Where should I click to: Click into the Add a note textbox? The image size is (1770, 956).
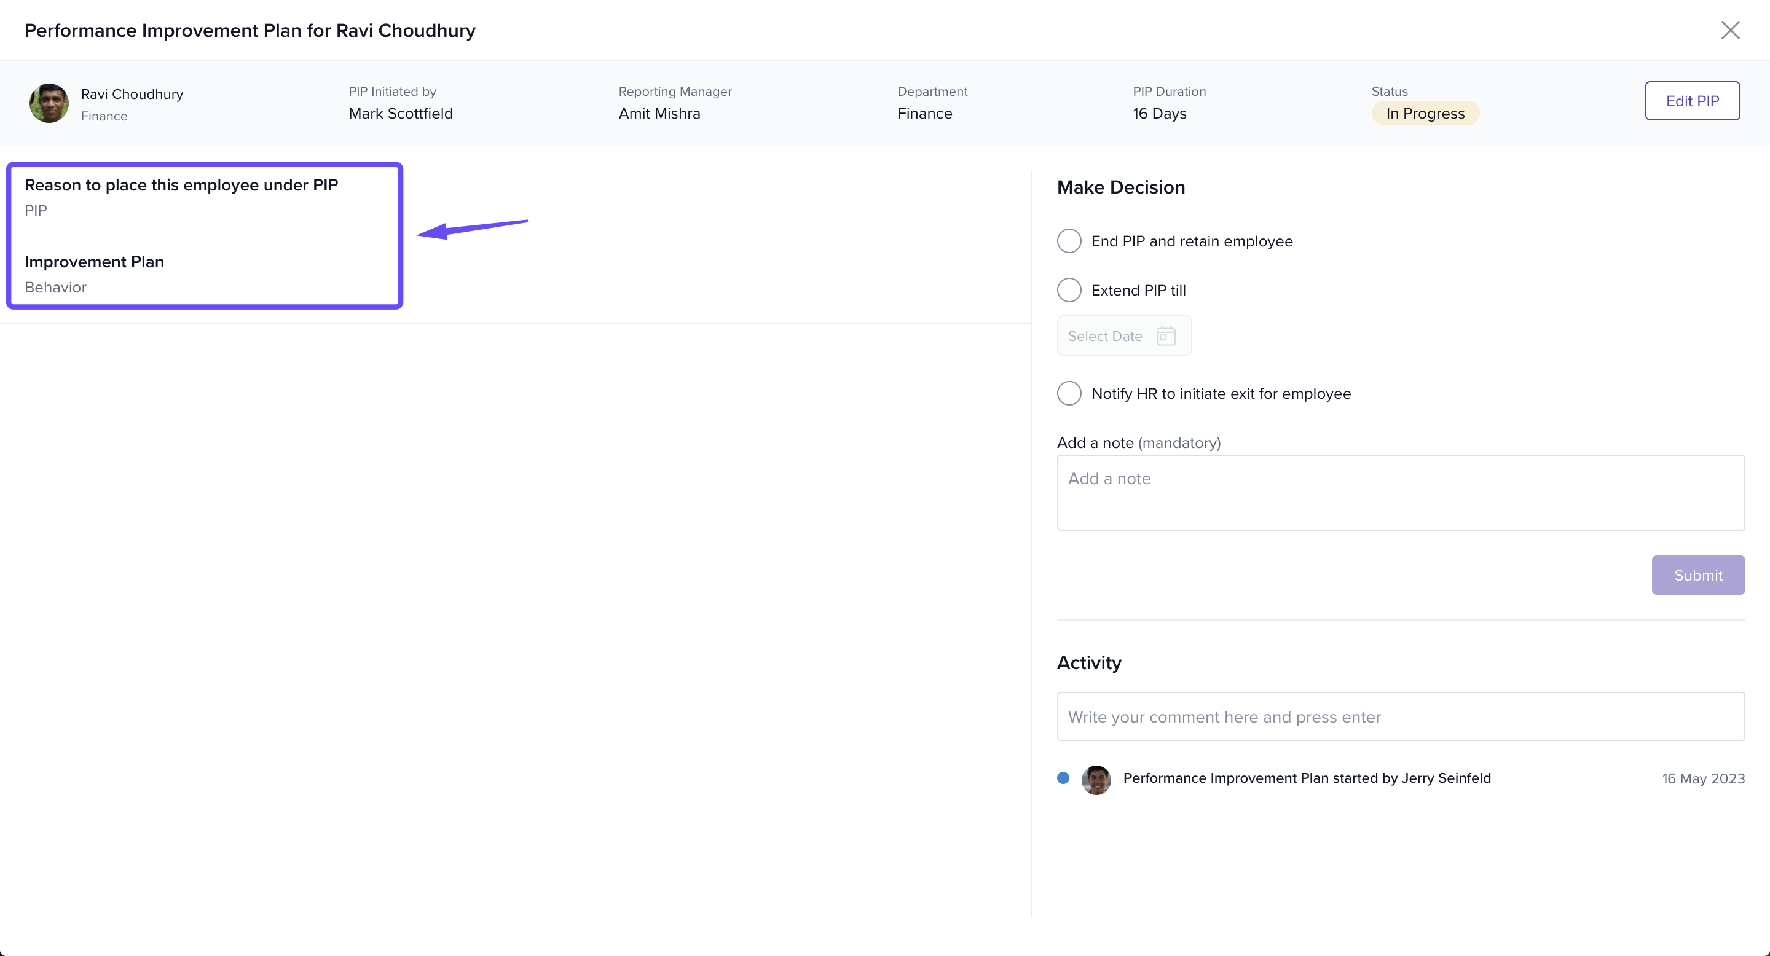pyautogui.click(x=1399, y=492)
